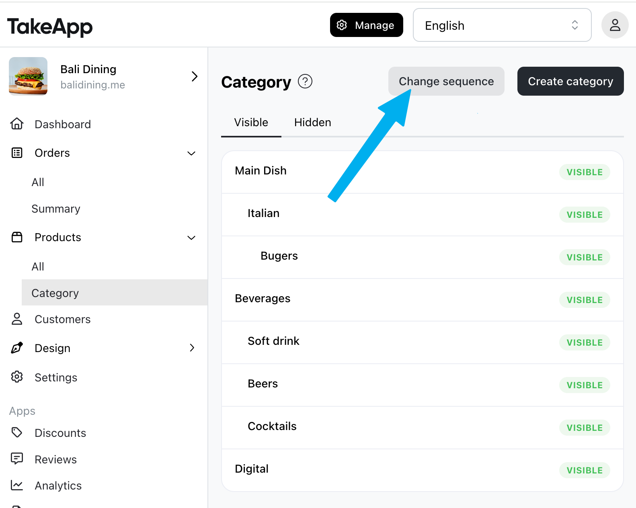Click the Create category button
The height and width of the screenshot is (508, 636).
pyautogui.click(x=570, y=81)
